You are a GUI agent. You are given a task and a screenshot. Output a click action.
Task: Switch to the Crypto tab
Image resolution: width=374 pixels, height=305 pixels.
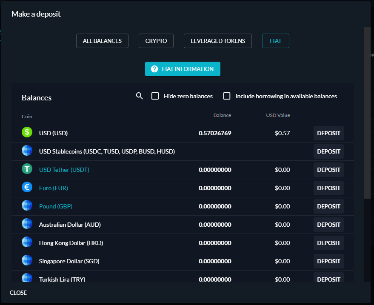(156, 41)
